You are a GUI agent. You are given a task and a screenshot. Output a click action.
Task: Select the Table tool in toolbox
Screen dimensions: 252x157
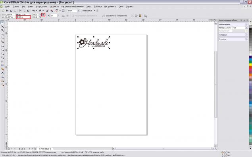tap(2, 65)
